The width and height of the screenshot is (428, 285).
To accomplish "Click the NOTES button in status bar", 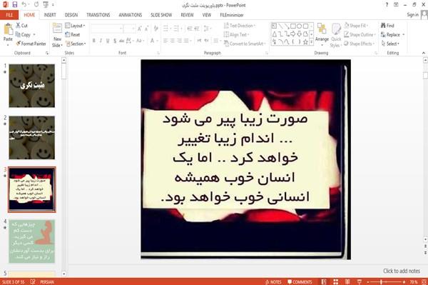I will coord(273,281).
